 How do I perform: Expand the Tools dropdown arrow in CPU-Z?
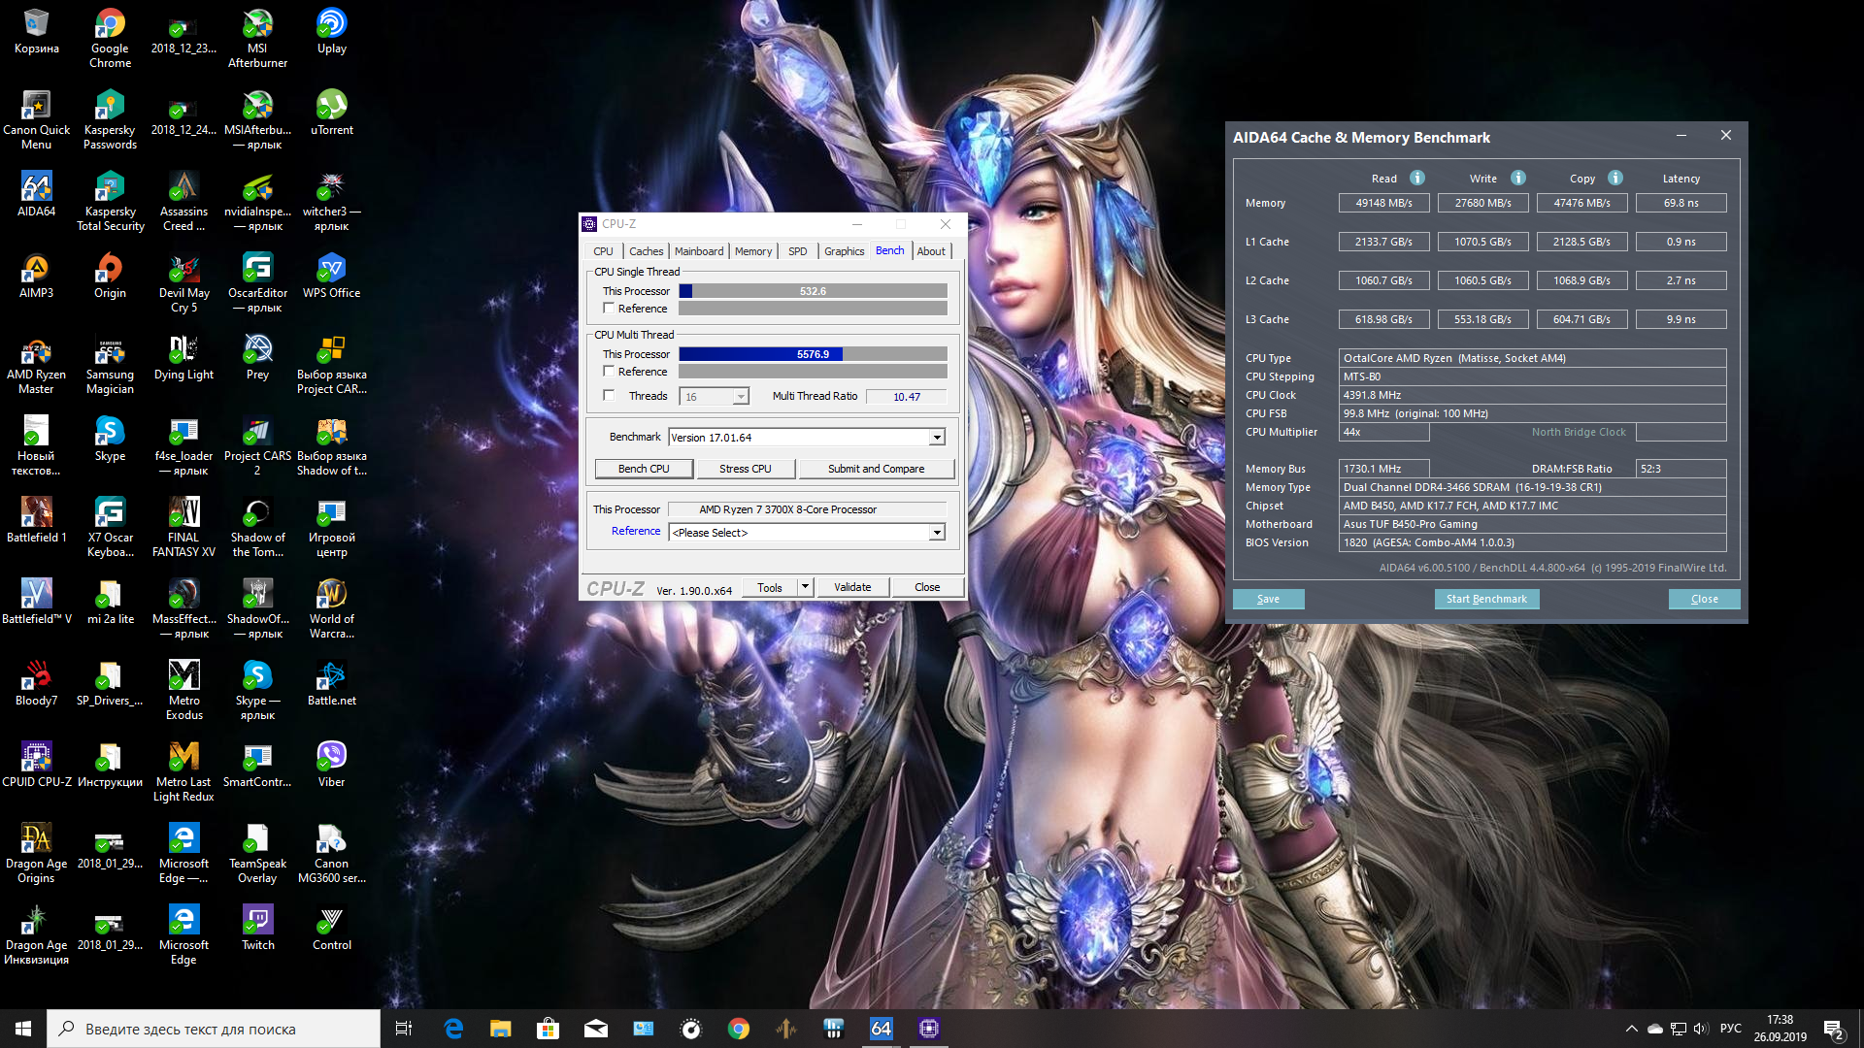[x=805, y=587]
